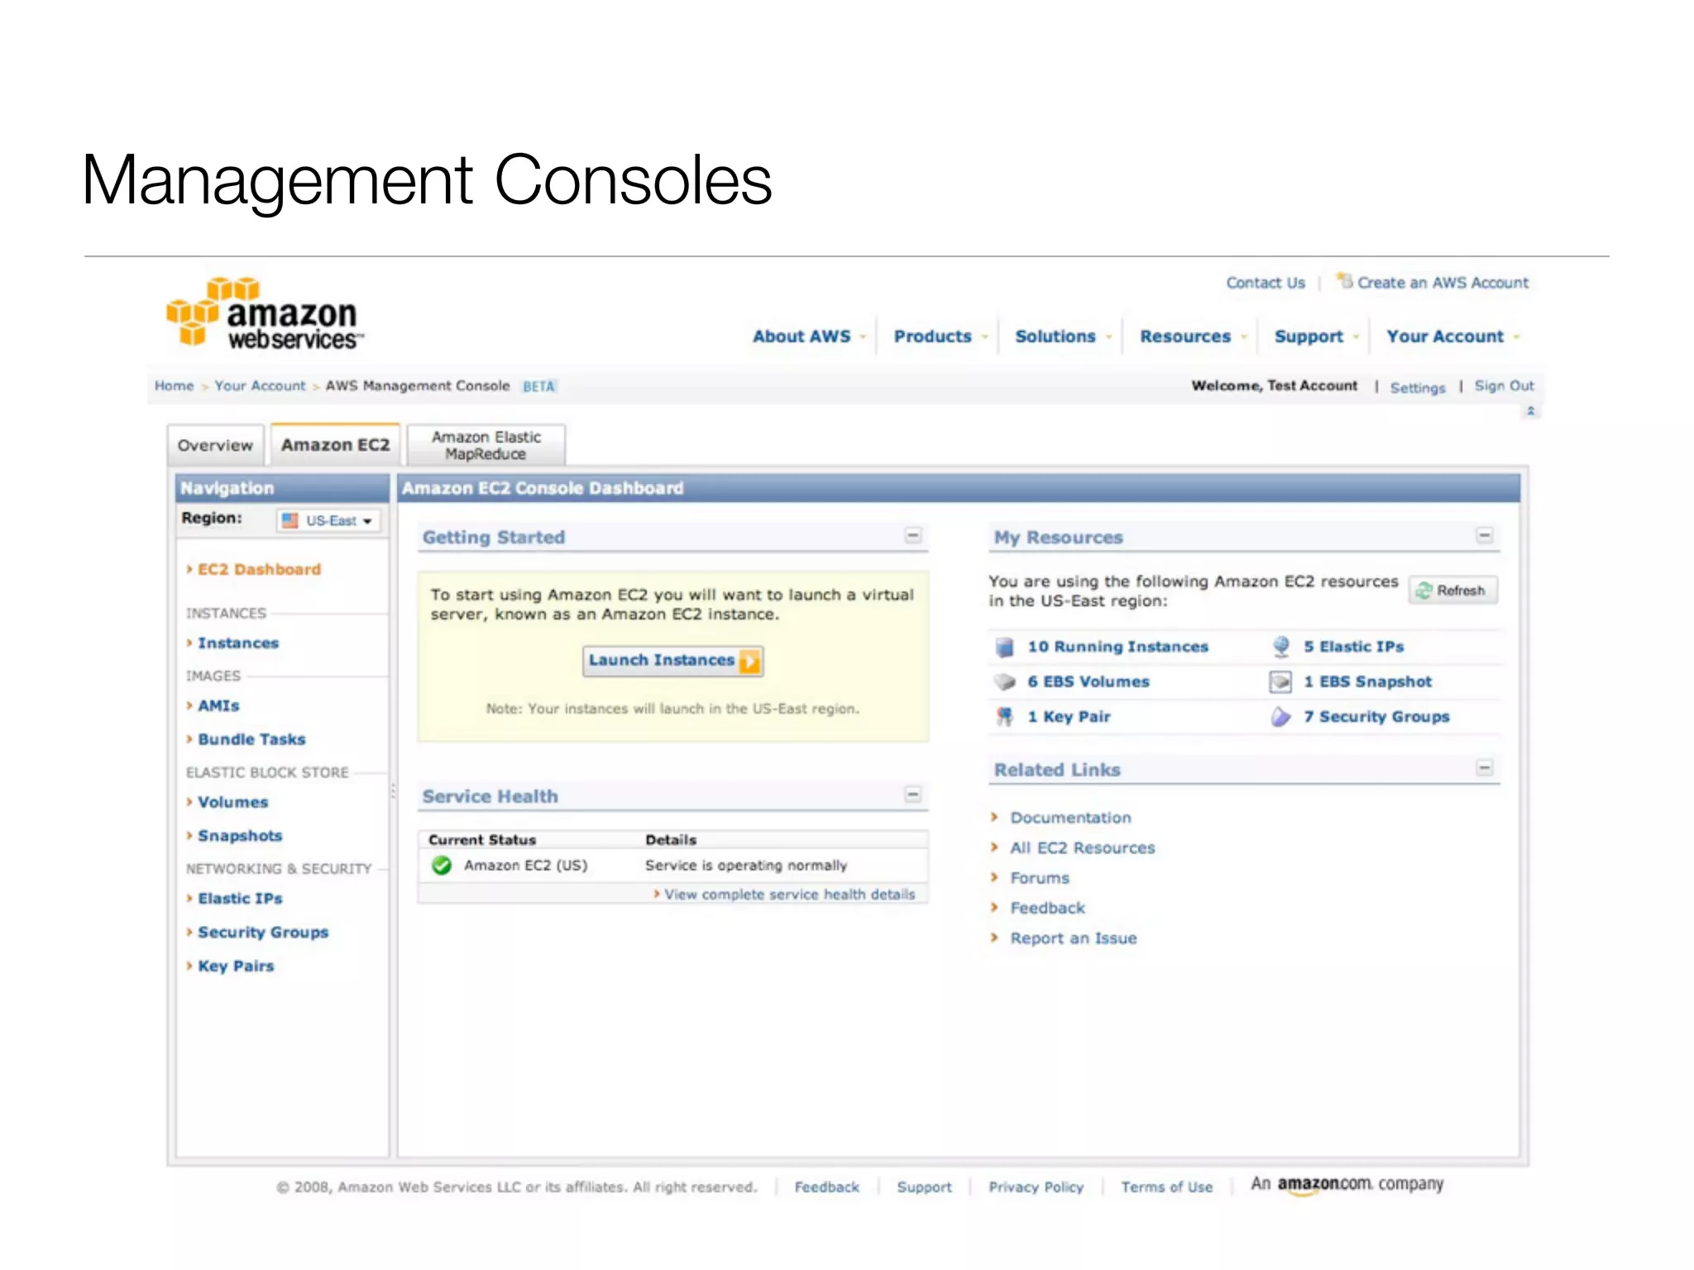
Task: Click the 1 Key Pair link
Action: click(x=1069, y=717)
